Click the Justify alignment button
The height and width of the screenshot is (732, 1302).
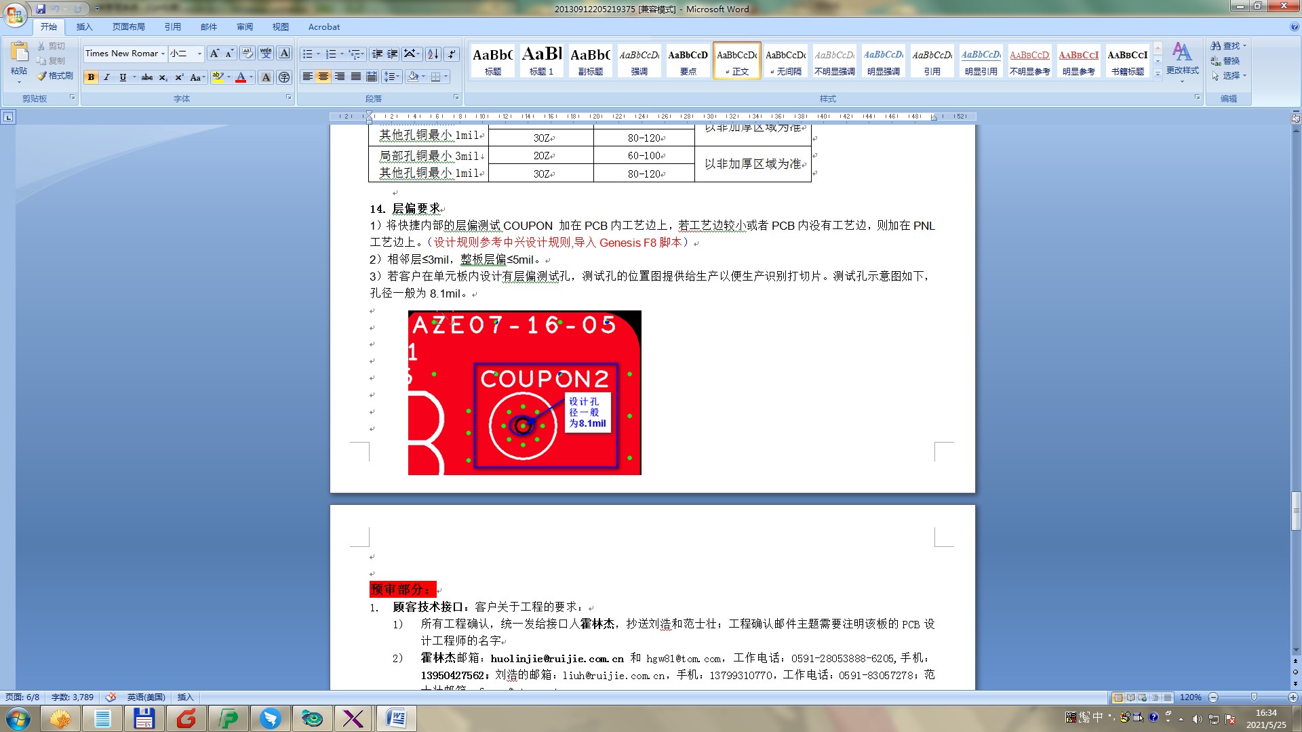point(356,77)
